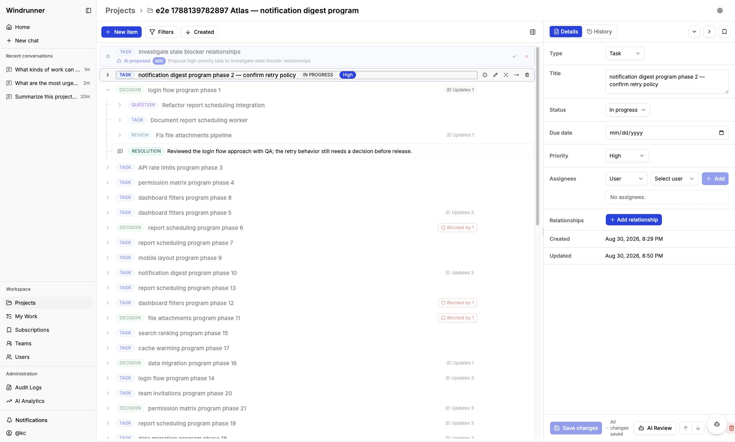Image resolution: width=735 pixels, height=442 pixels.
Task: Open the @kc user profile entry
Action: tap(48, 433)
